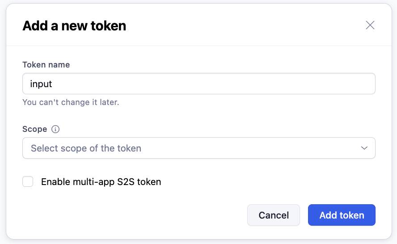Click the 'Scope' field label
Image resolution: width=397 pixels, height=244 pixels.
[x=35, y=129]
